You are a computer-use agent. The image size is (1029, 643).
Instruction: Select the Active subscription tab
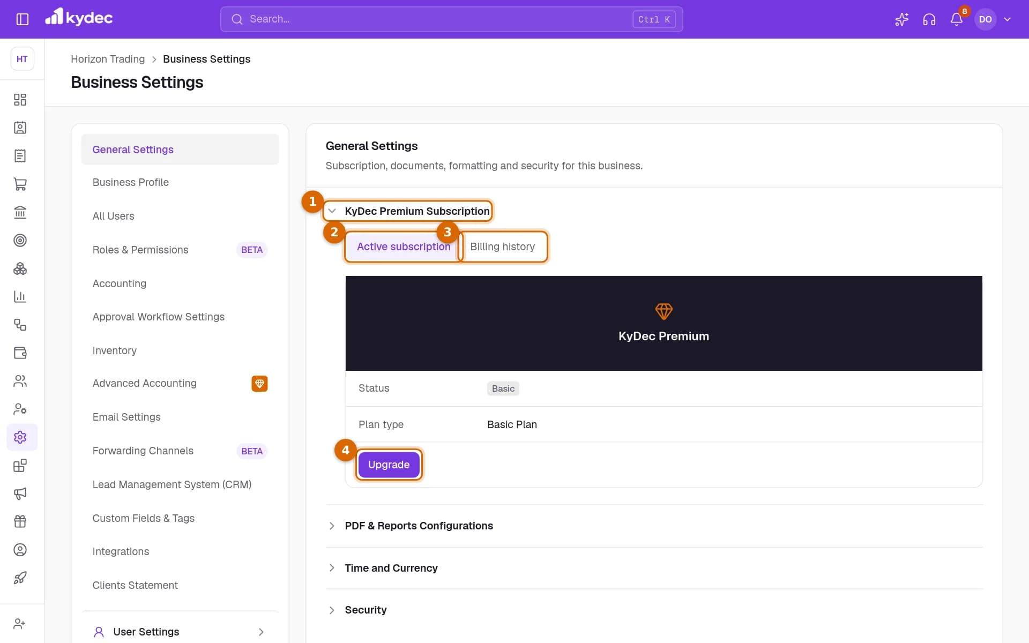click(x=404, y=246)
